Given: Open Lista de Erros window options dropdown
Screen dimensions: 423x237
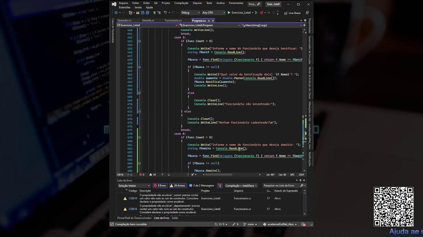Looking at the screenshot, I should click(297, 180).
